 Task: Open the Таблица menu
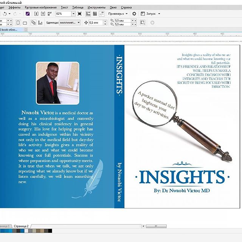click(78, 8)
